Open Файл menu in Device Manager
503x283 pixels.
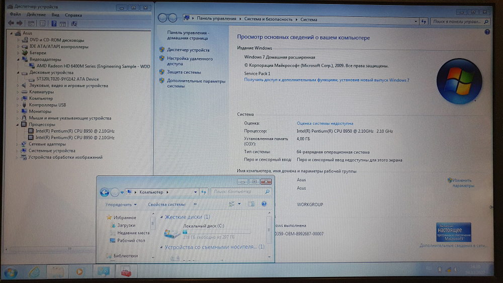pos(15,15)
